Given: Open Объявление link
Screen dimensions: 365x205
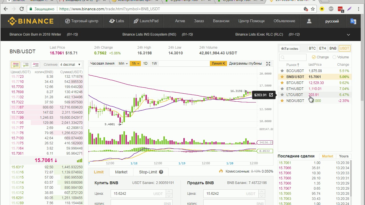Looking at the screenshot, I should coord(284,21).
